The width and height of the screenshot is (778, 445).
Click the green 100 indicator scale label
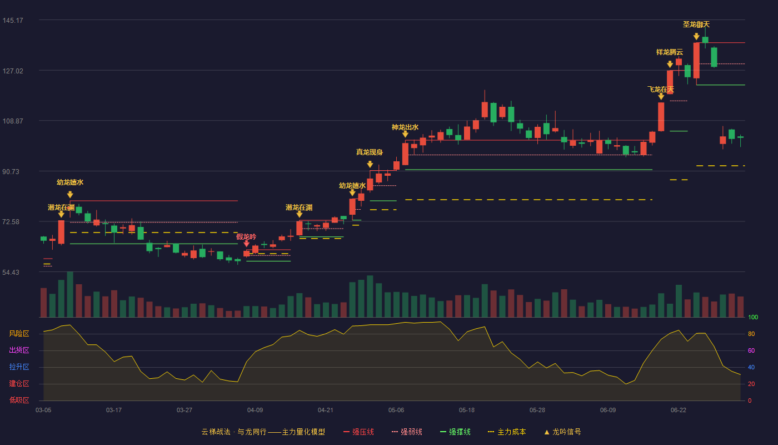click(753, 317)
